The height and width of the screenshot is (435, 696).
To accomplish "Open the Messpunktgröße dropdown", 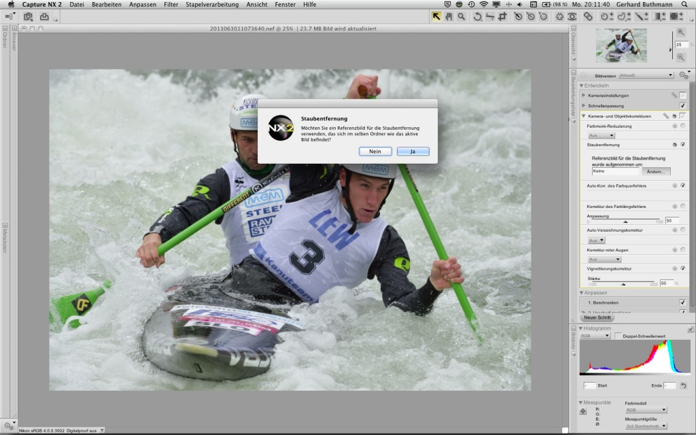I will (646, 426).
